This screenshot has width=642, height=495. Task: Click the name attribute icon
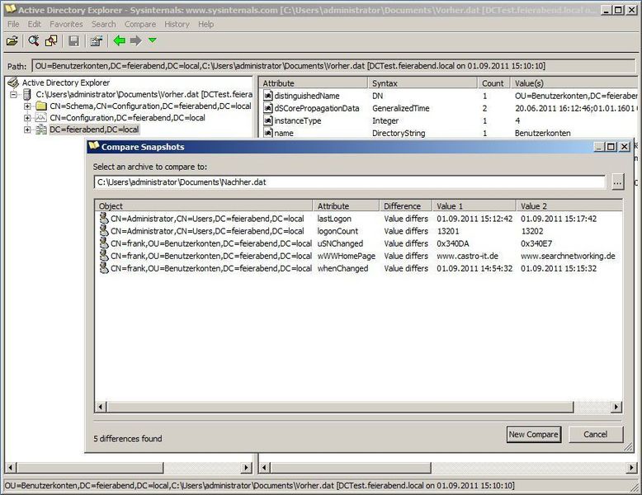click(x=267, y=133)
